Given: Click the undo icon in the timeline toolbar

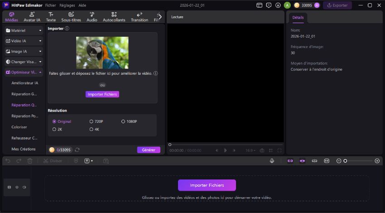Looking at the screenshot, I should (8, 161).
